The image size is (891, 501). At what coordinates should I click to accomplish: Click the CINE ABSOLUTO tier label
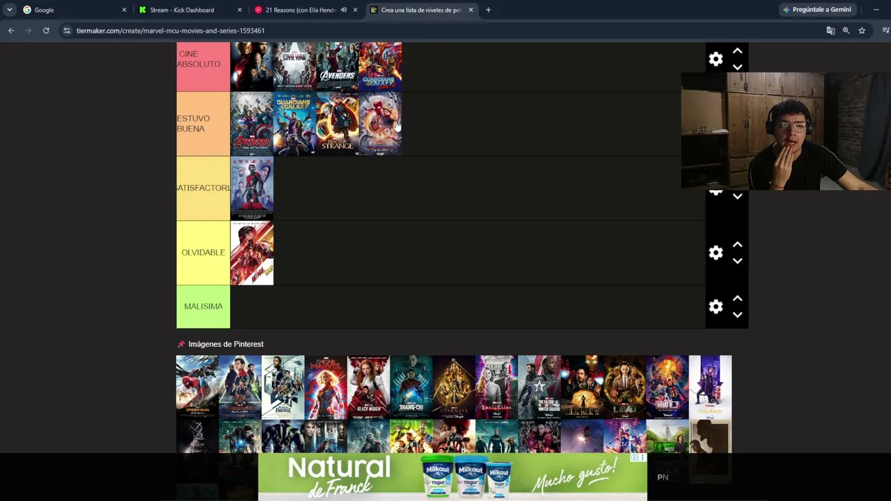pyautogui.click(x=203, y=67)
